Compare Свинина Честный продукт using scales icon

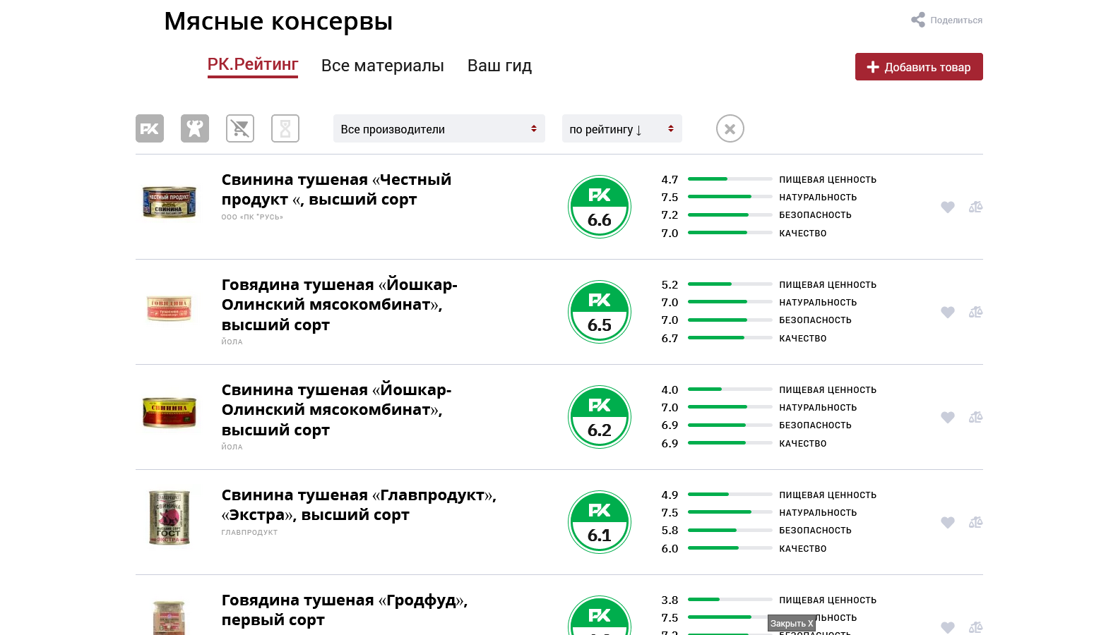point(975,207)
